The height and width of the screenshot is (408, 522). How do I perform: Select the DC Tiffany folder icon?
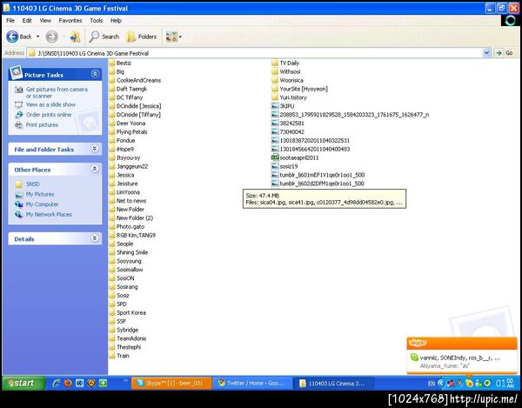pyautogui.click(x=111, y=97)
